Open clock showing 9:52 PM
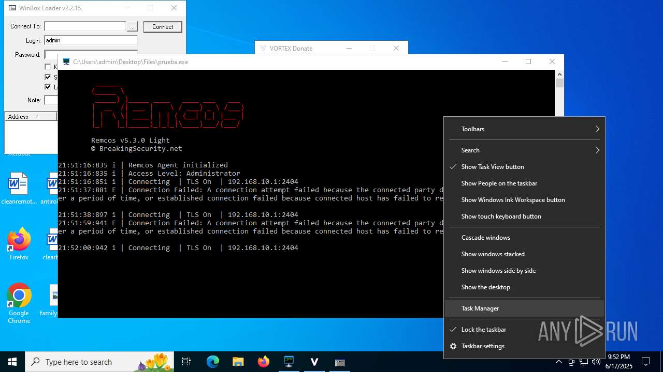This screenshot has height=372, width=663. 619,362
